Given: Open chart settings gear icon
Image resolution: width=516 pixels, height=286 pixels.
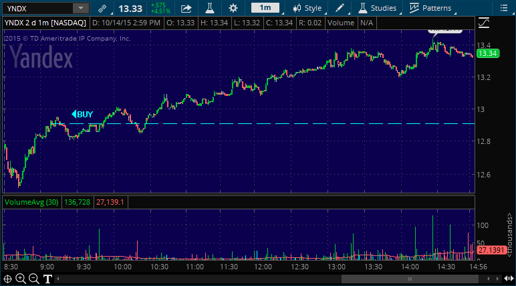Looking at the screenshot, I should coord(233,8).
